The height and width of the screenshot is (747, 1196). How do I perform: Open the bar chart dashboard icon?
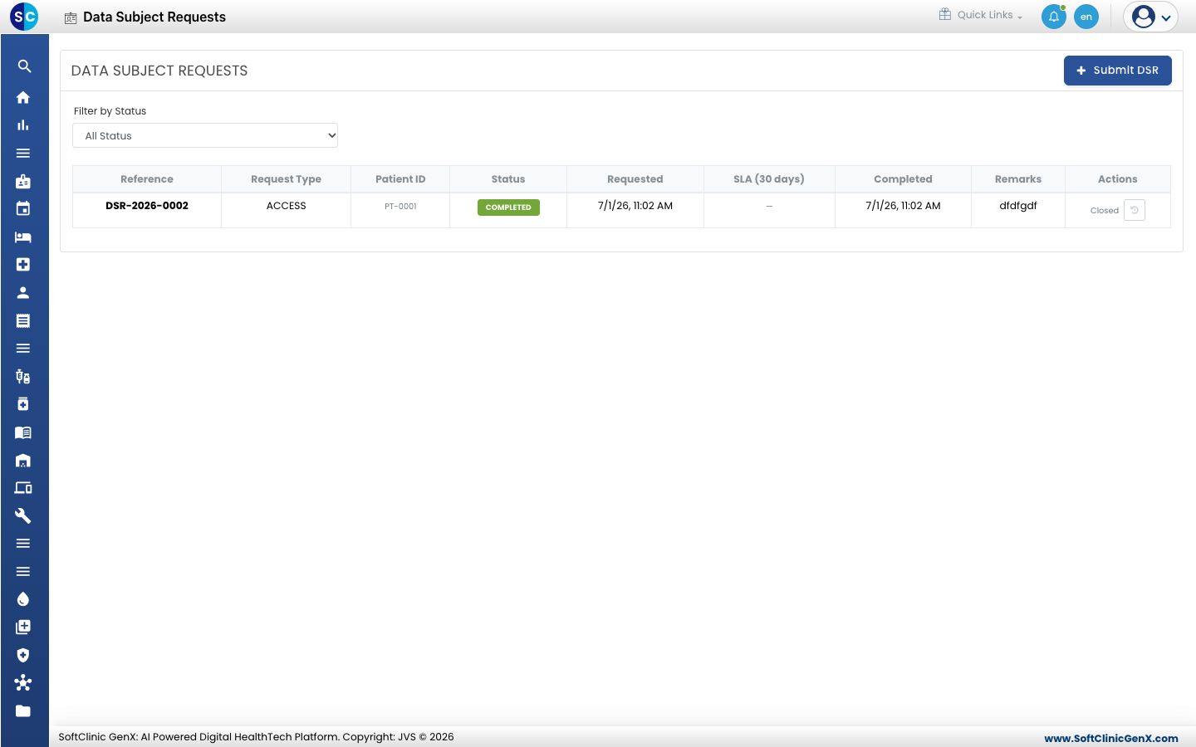(23, 125)
